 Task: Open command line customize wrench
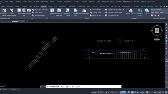click(45, 87)
